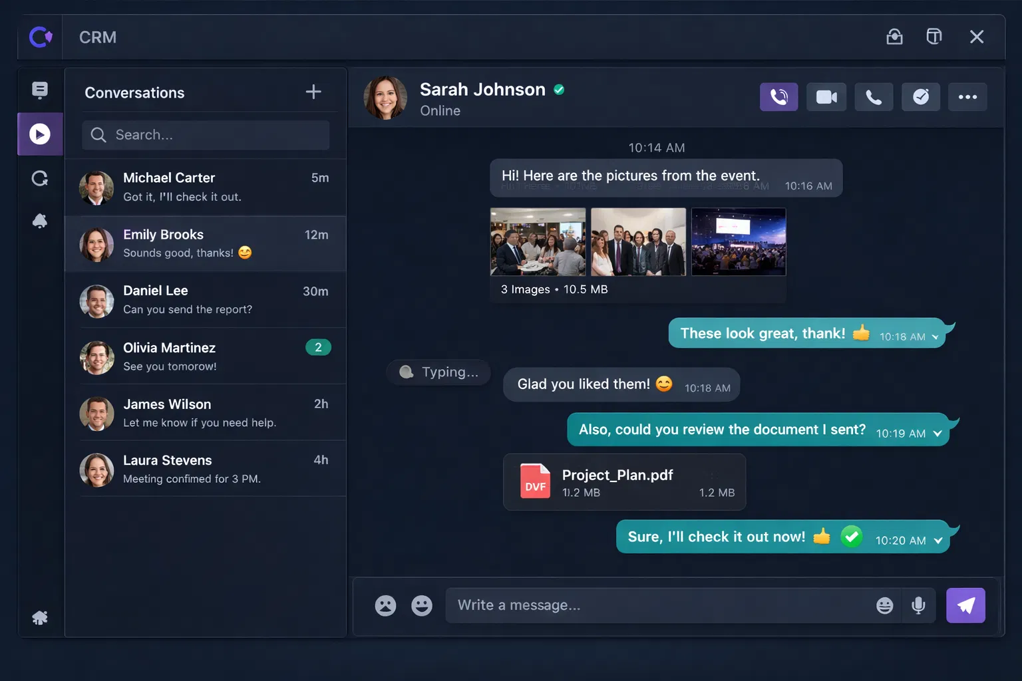Start a video call from the chat header

826,96
